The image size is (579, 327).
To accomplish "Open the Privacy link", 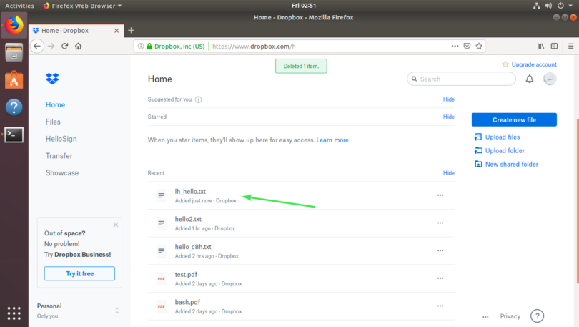I will pos(510,316).
